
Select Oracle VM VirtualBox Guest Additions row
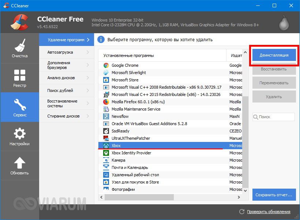click(170, 124)
